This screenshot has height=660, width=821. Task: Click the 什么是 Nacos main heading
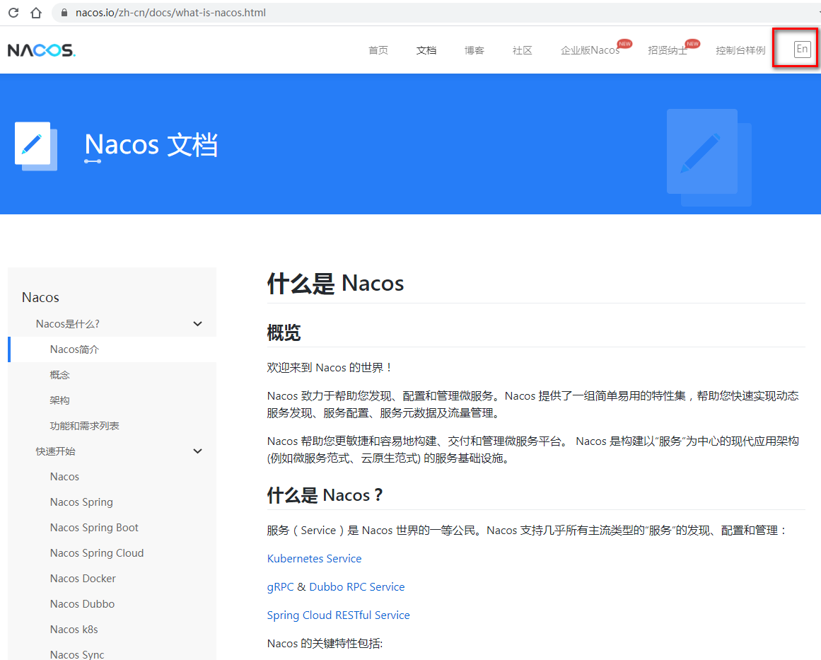(x=335, y=284)
